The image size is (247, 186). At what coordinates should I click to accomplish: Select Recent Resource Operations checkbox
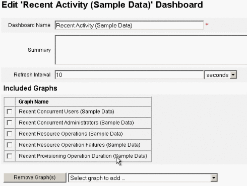(x=10, y=134)
